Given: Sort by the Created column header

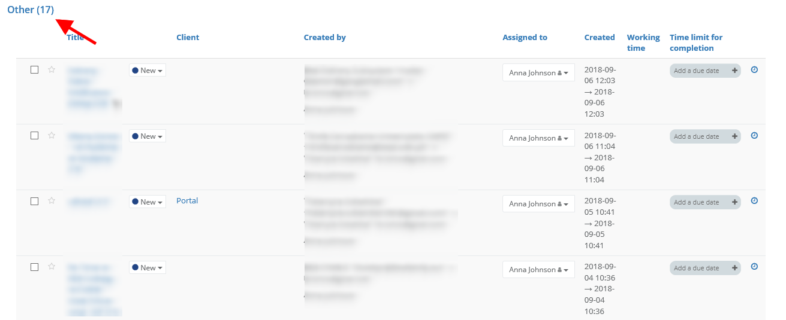Looking at the screenshot, I should coord(600,37).
